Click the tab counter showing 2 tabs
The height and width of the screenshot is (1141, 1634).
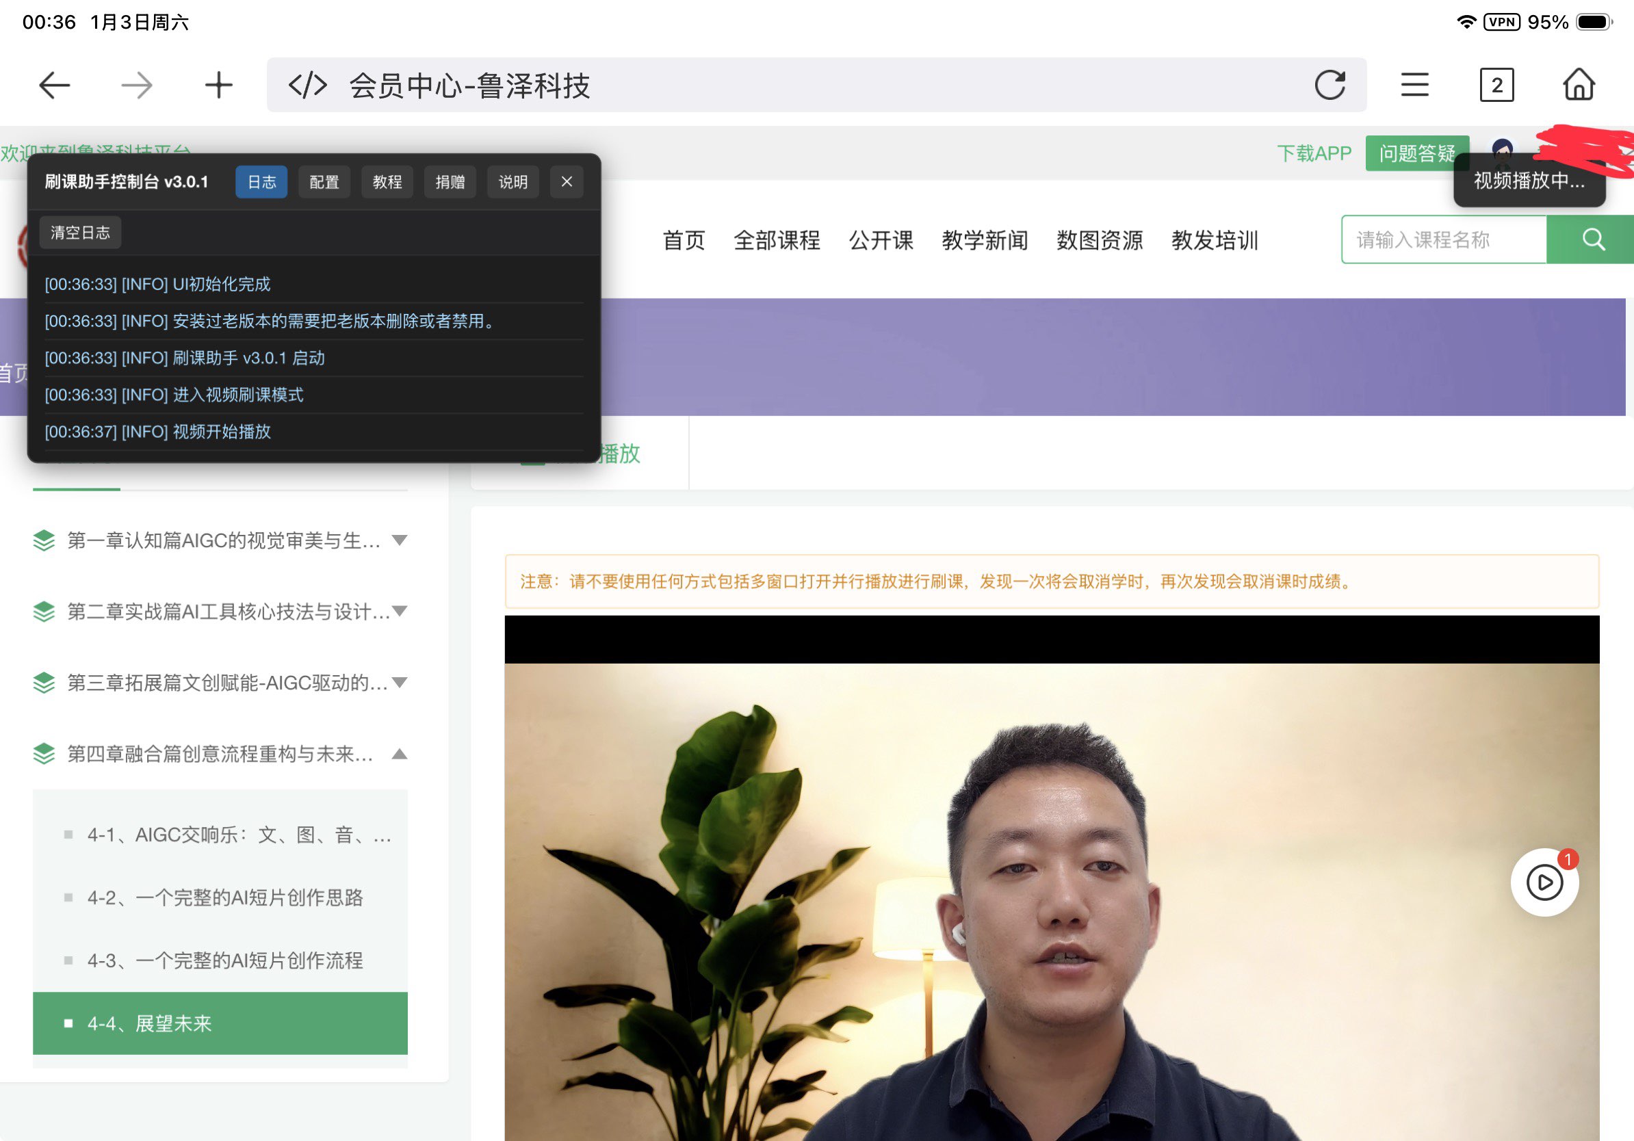click(x=1496, y=85)
